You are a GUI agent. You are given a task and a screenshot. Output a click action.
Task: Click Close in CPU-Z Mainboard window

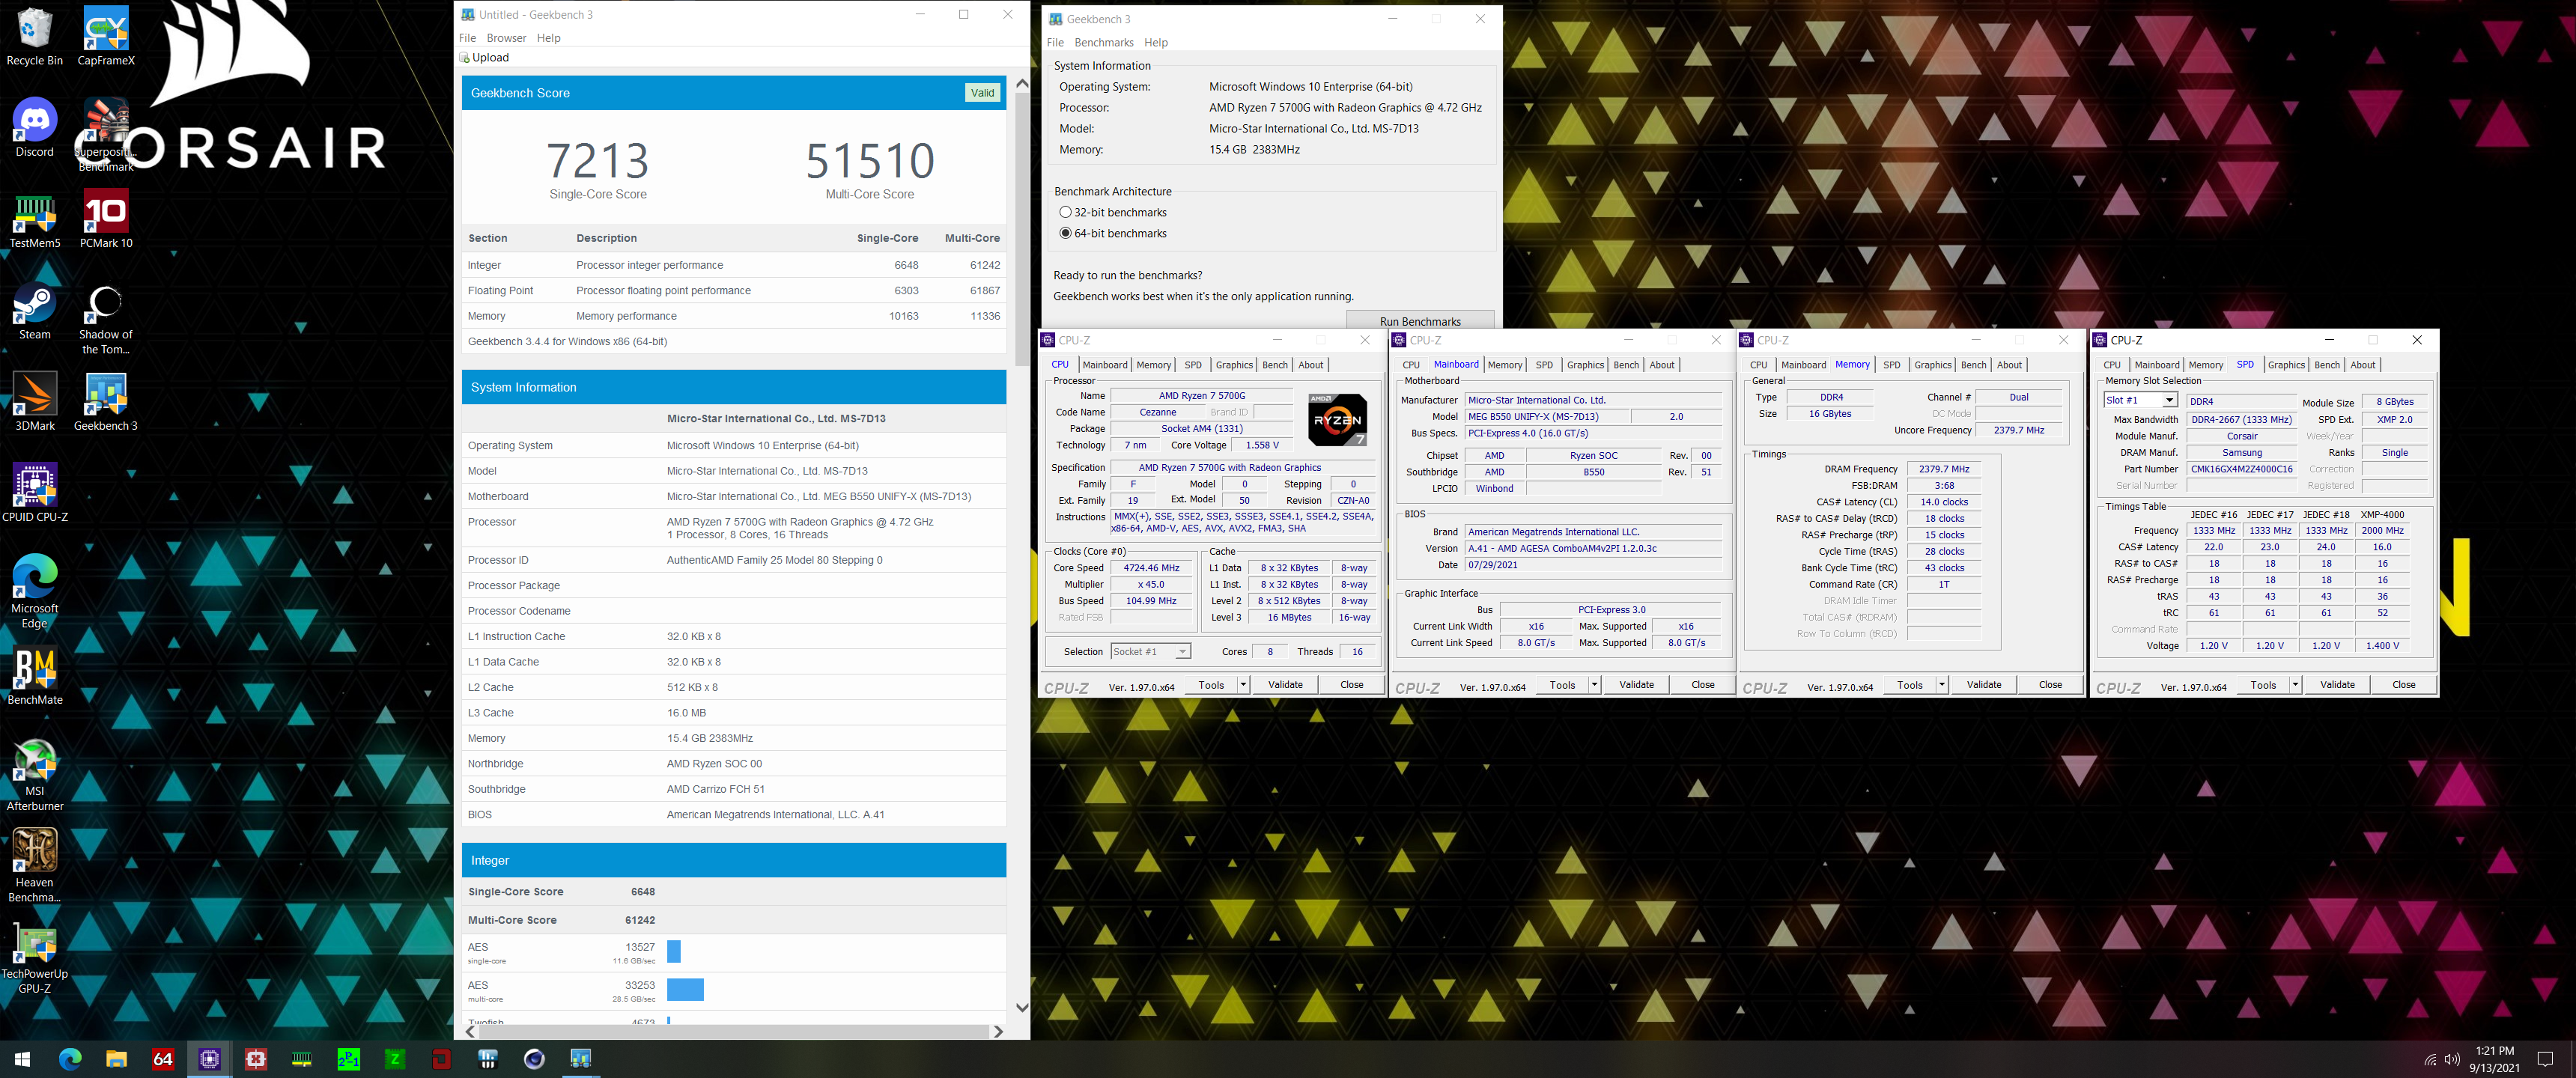click(1703, 685)
